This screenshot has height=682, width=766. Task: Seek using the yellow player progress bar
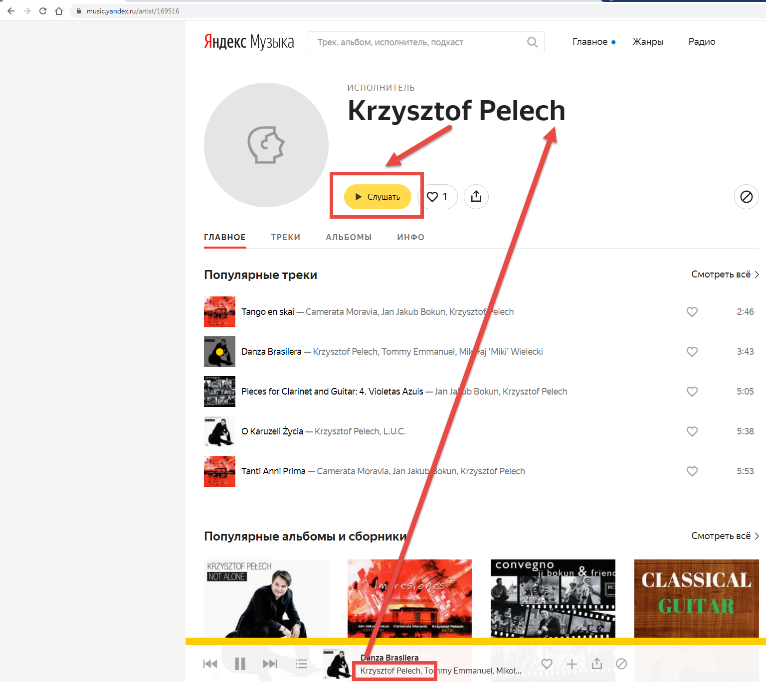476,641
